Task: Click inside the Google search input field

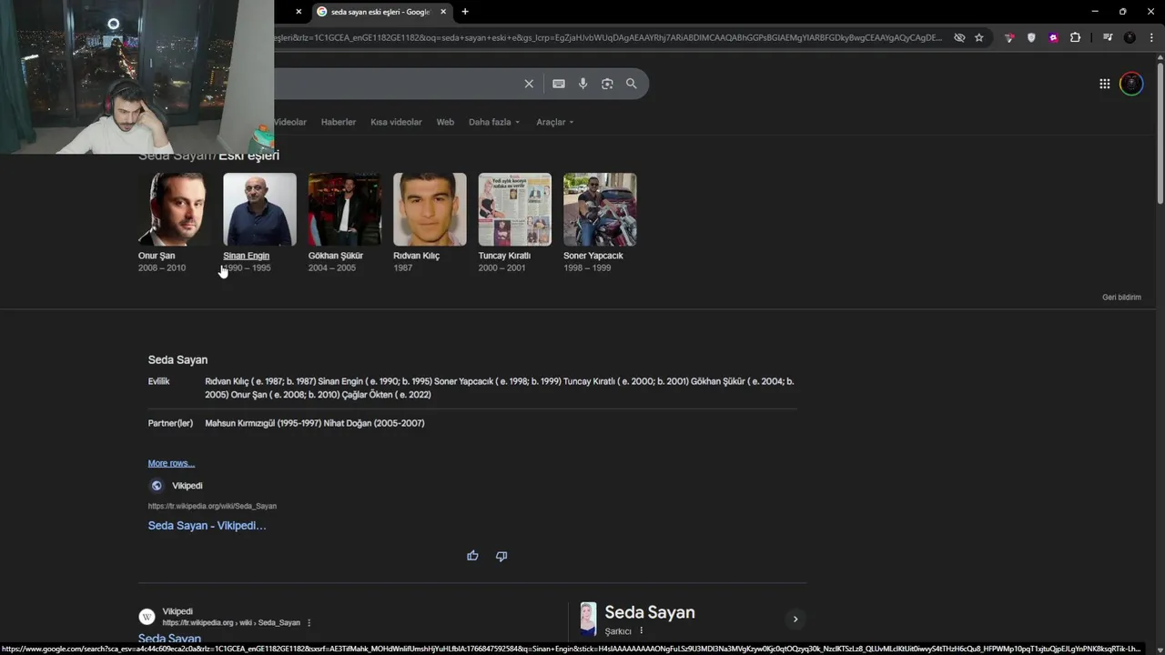Action: (396, 84)
